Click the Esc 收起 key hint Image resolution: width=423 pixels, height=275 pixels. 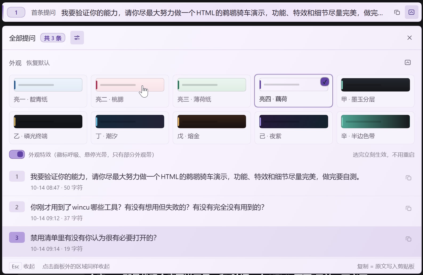[x=22, y=266]
